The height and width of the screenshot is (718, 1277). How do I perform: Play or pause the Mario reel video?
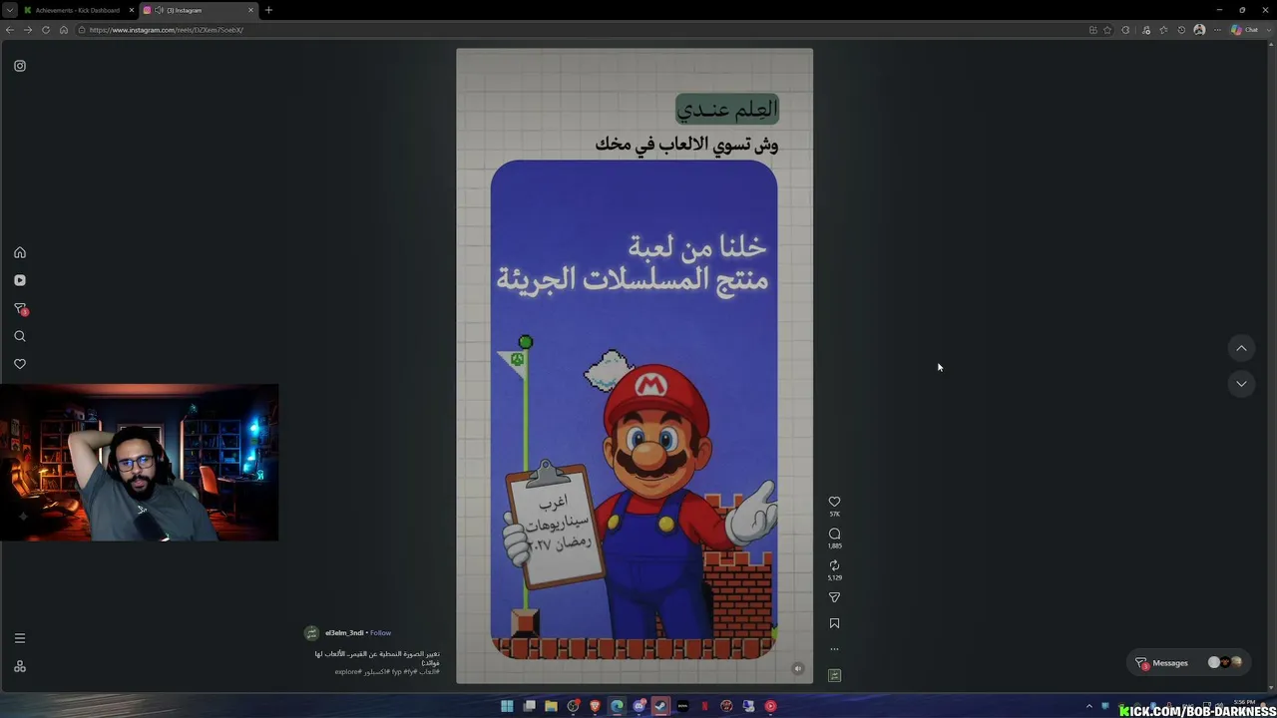[635, 366]
